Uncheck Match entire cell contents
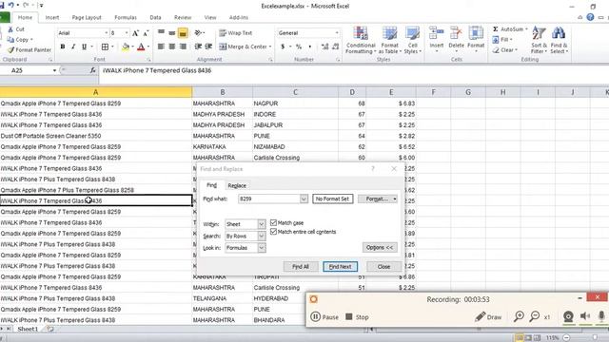 tap(273, 232)
